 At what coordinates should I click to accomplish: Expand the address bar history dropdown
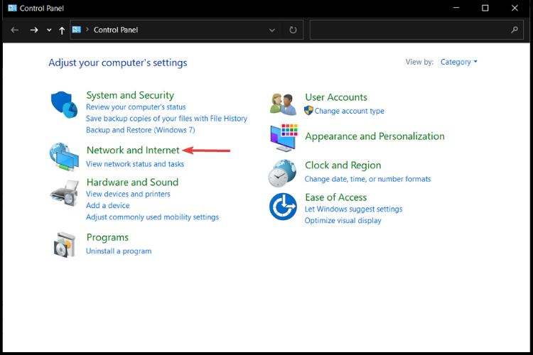(272, 30)
